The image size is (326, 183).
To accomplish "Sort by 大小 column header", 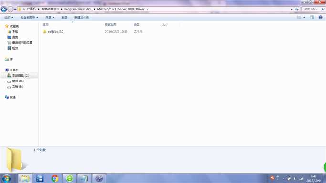I will tap(165, 25).
